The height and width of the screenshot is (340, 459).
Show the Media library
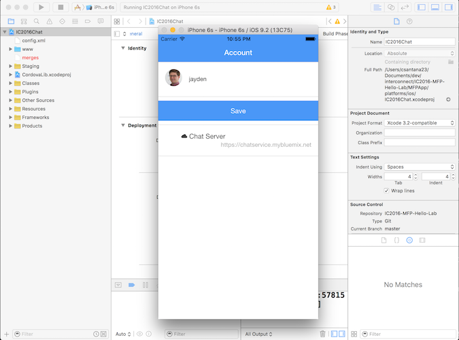[x=422, y=240]
